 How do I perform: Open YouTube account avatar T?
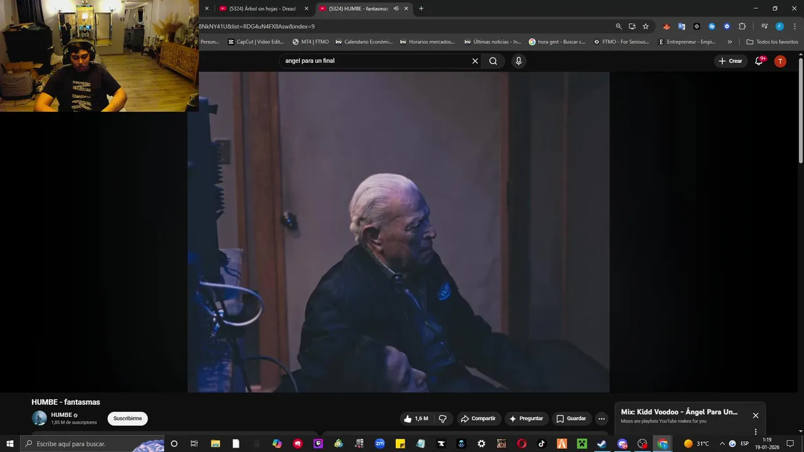pos(780,61)
